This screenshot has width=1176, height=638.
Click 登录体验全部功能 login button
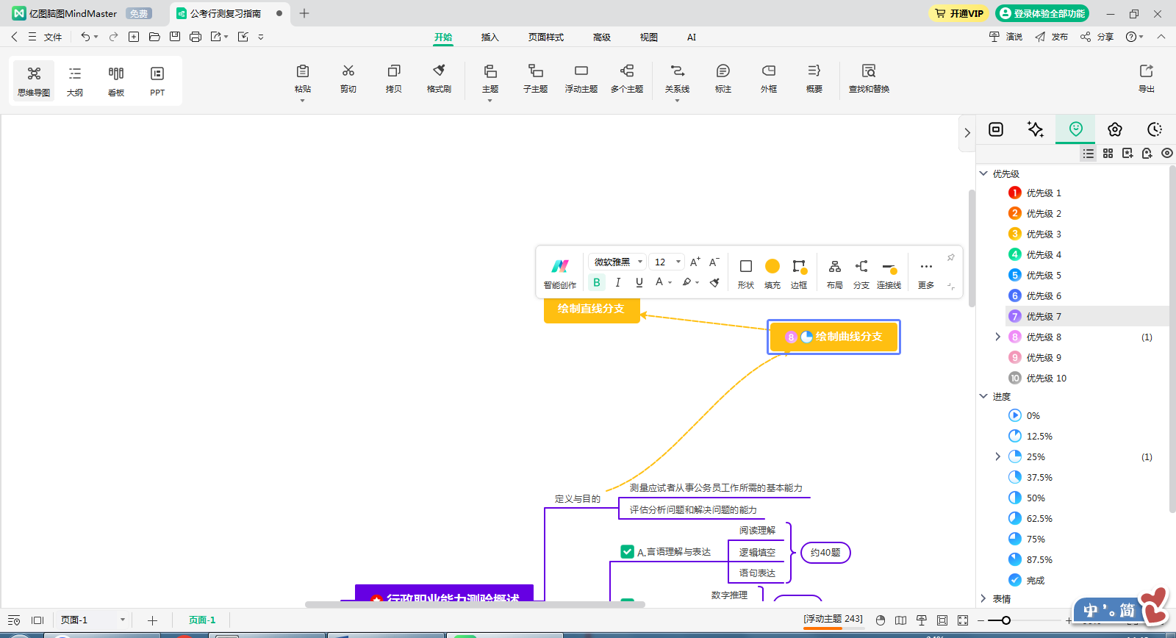[x=1042, y=13]
